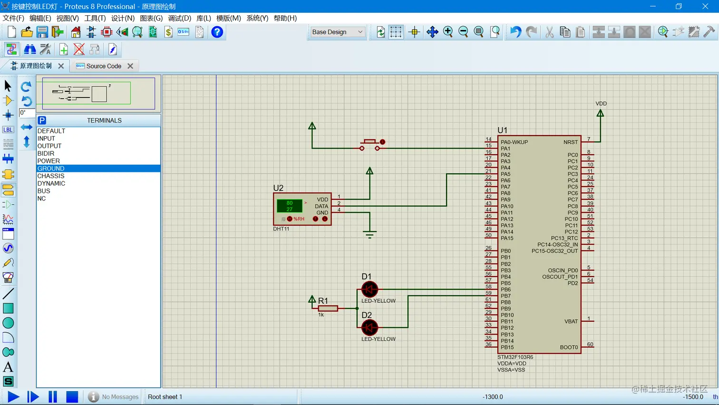
Task: Click the Cut scissors icon
Action: [x=549, y=32]
